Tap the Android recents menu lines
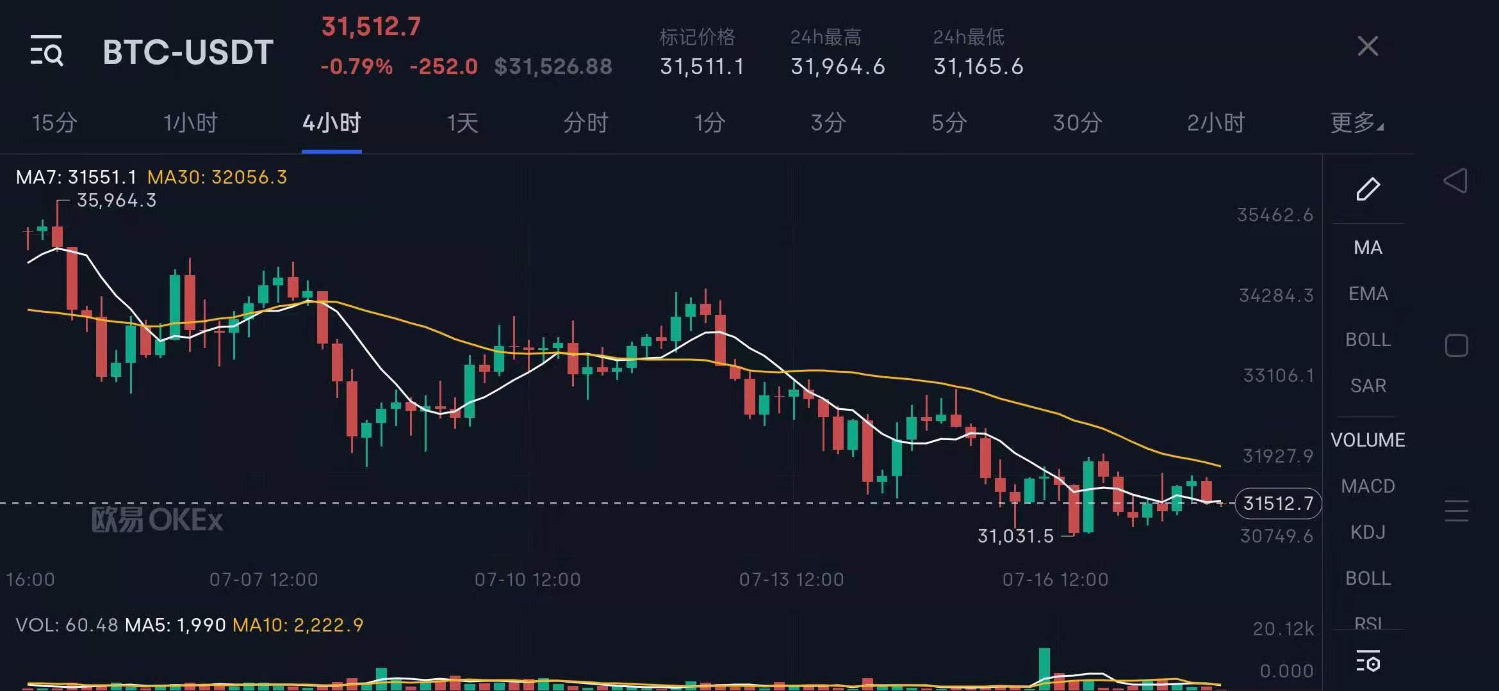 pos(1456,511)
